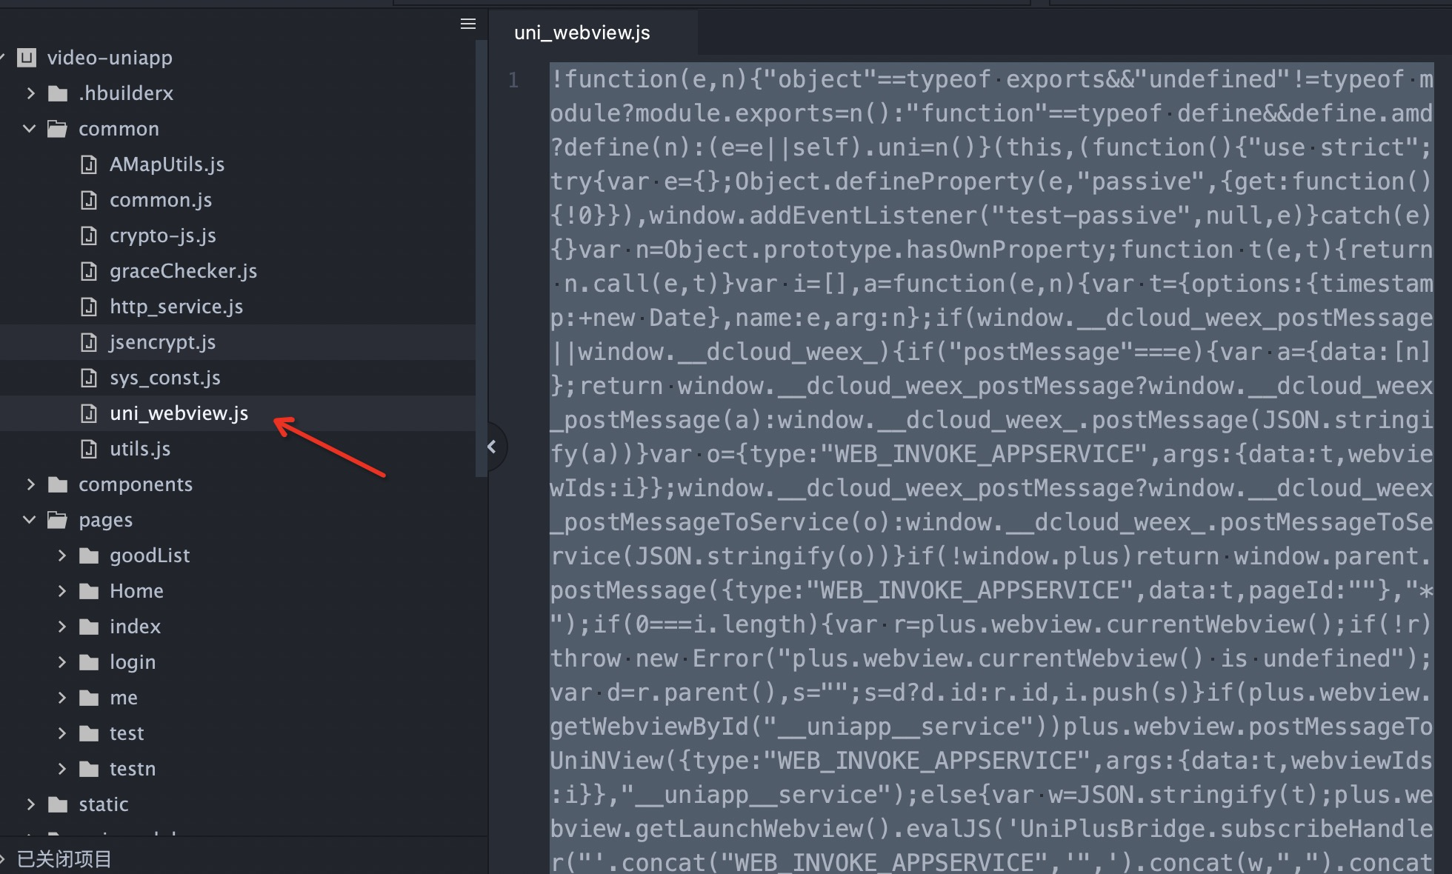Click the file icon next to AMapUtils.js

(89, 164)
